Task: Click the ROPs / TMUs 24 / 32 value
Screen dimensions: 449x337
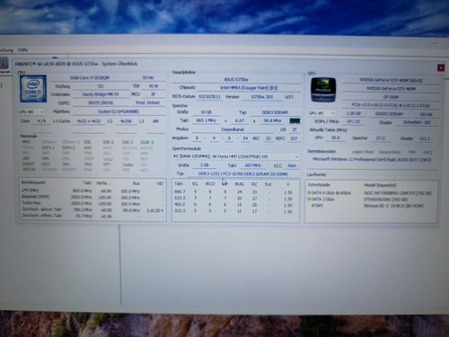Action: pos(353,121)
